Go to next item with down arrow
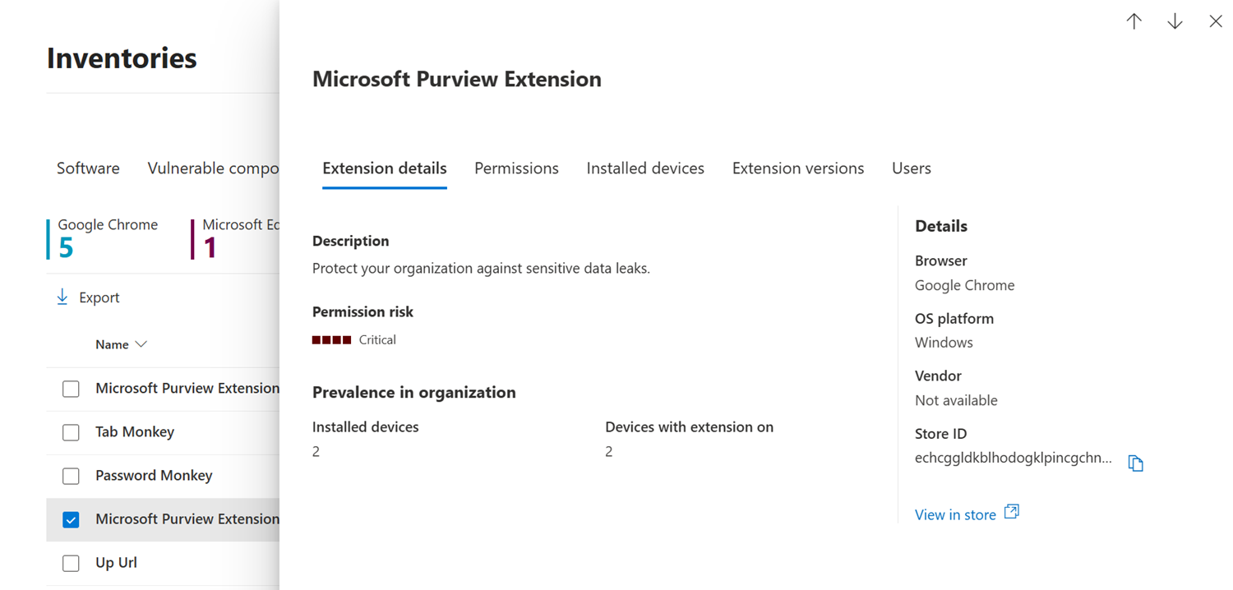This screenshot has width=1233, height=590. click(1175, 21)
